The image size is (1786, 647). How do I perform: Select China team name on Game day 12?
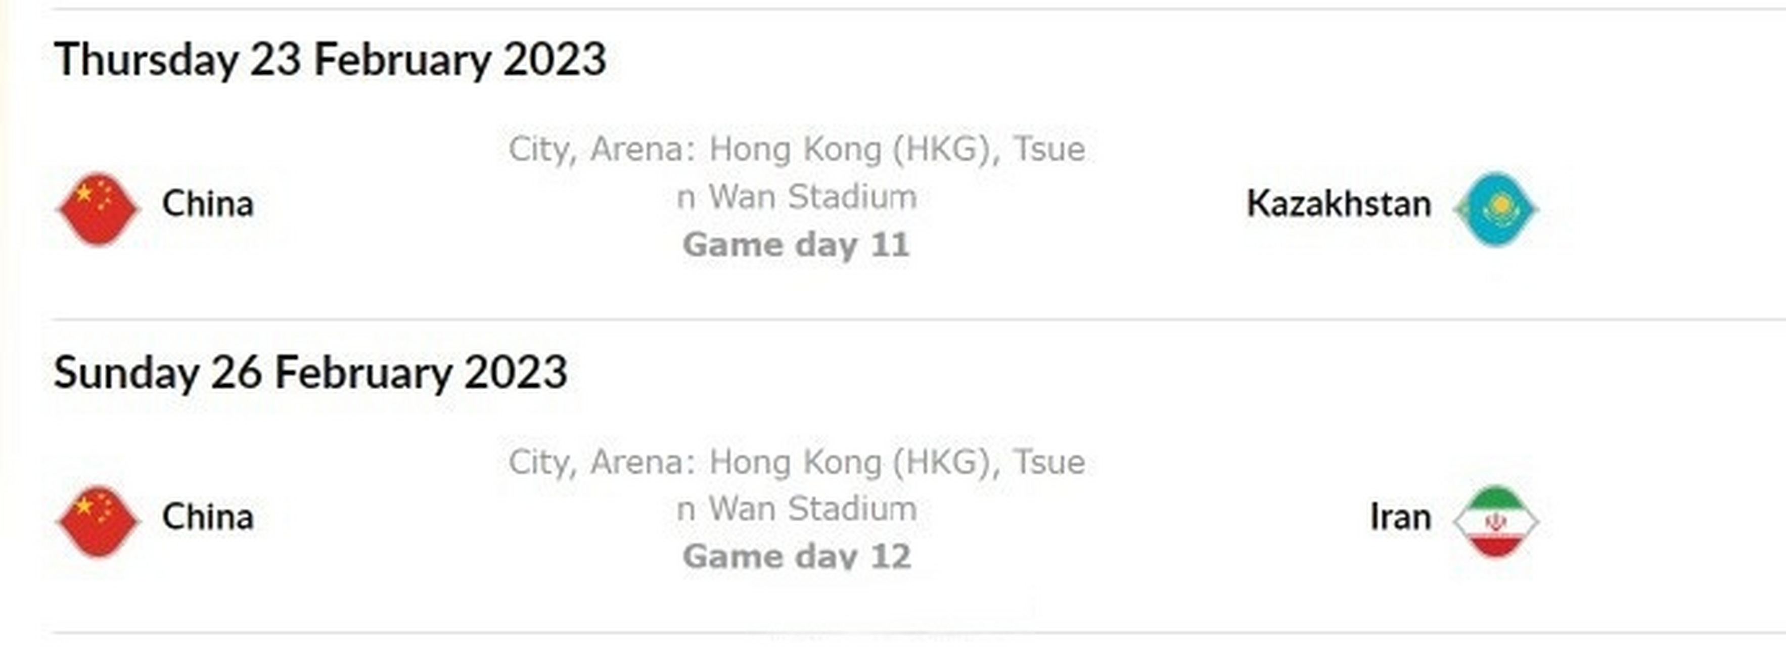click(207, 517)
